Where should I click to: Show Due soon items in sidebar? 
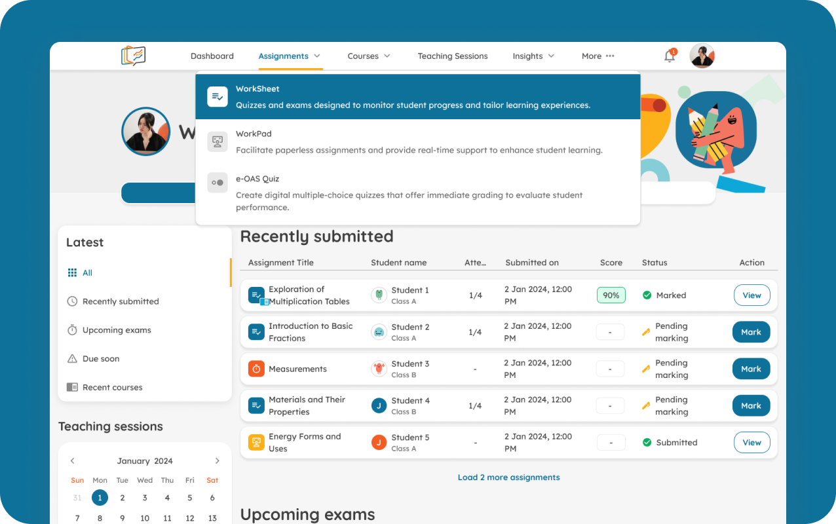(x=100, y=359)
